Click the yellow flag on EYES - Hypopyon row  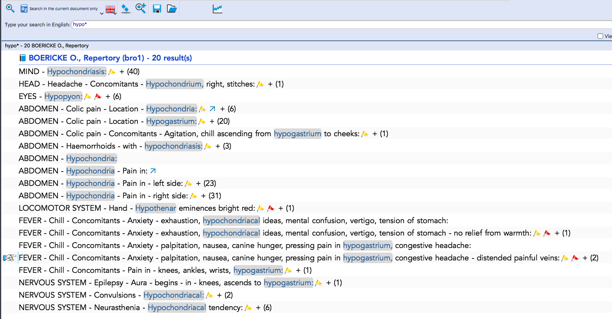88,97
